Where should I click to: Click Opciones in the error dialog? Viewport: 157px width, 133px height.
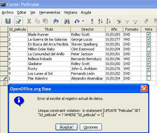pos(91,127)
